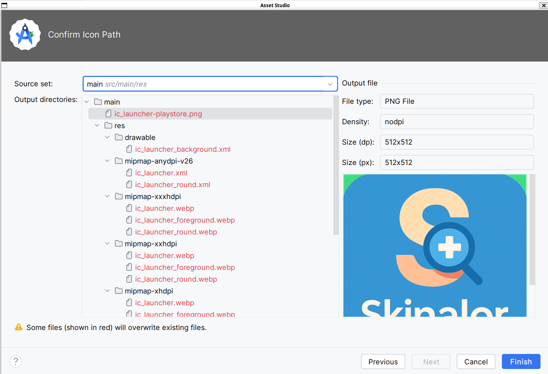Click the drawable folder icon
548x374 pixels.
tap(119, 137)
